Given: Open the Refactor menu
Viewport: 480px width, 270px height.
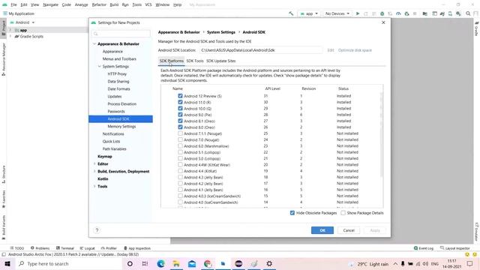Looking at the screenshot, I should [x=99, y=4].
